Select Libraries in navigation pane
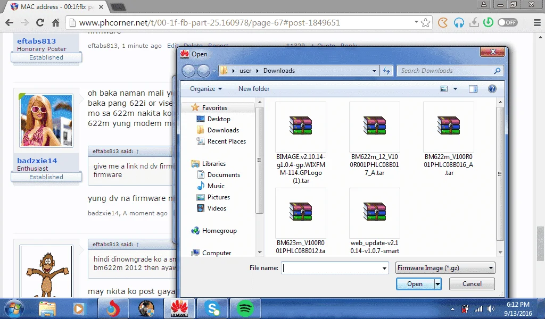 pos(214,164)
